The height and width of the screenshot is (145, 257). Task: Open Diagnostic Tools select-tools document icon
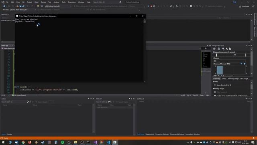218,49
